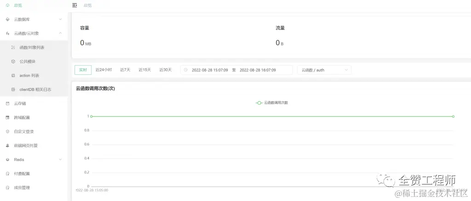Click the 自定义登录 shield icon
471x201 pixels.
pyautogui.click(x=7, y=132)
